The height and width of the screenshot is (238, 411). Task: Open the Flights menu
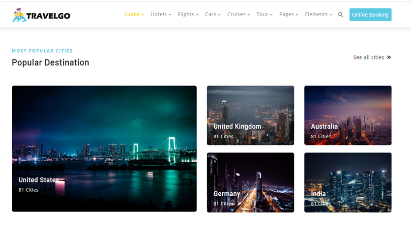tap(188, 14)
